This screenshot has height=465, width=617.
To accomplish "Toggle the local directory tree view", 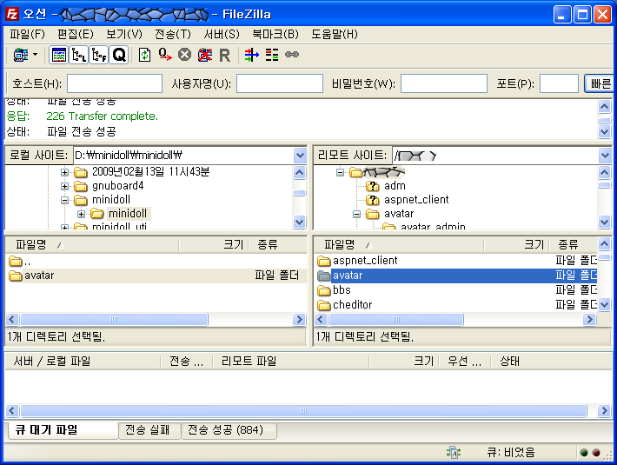I will pyautogui.click(x=79, y=55).
